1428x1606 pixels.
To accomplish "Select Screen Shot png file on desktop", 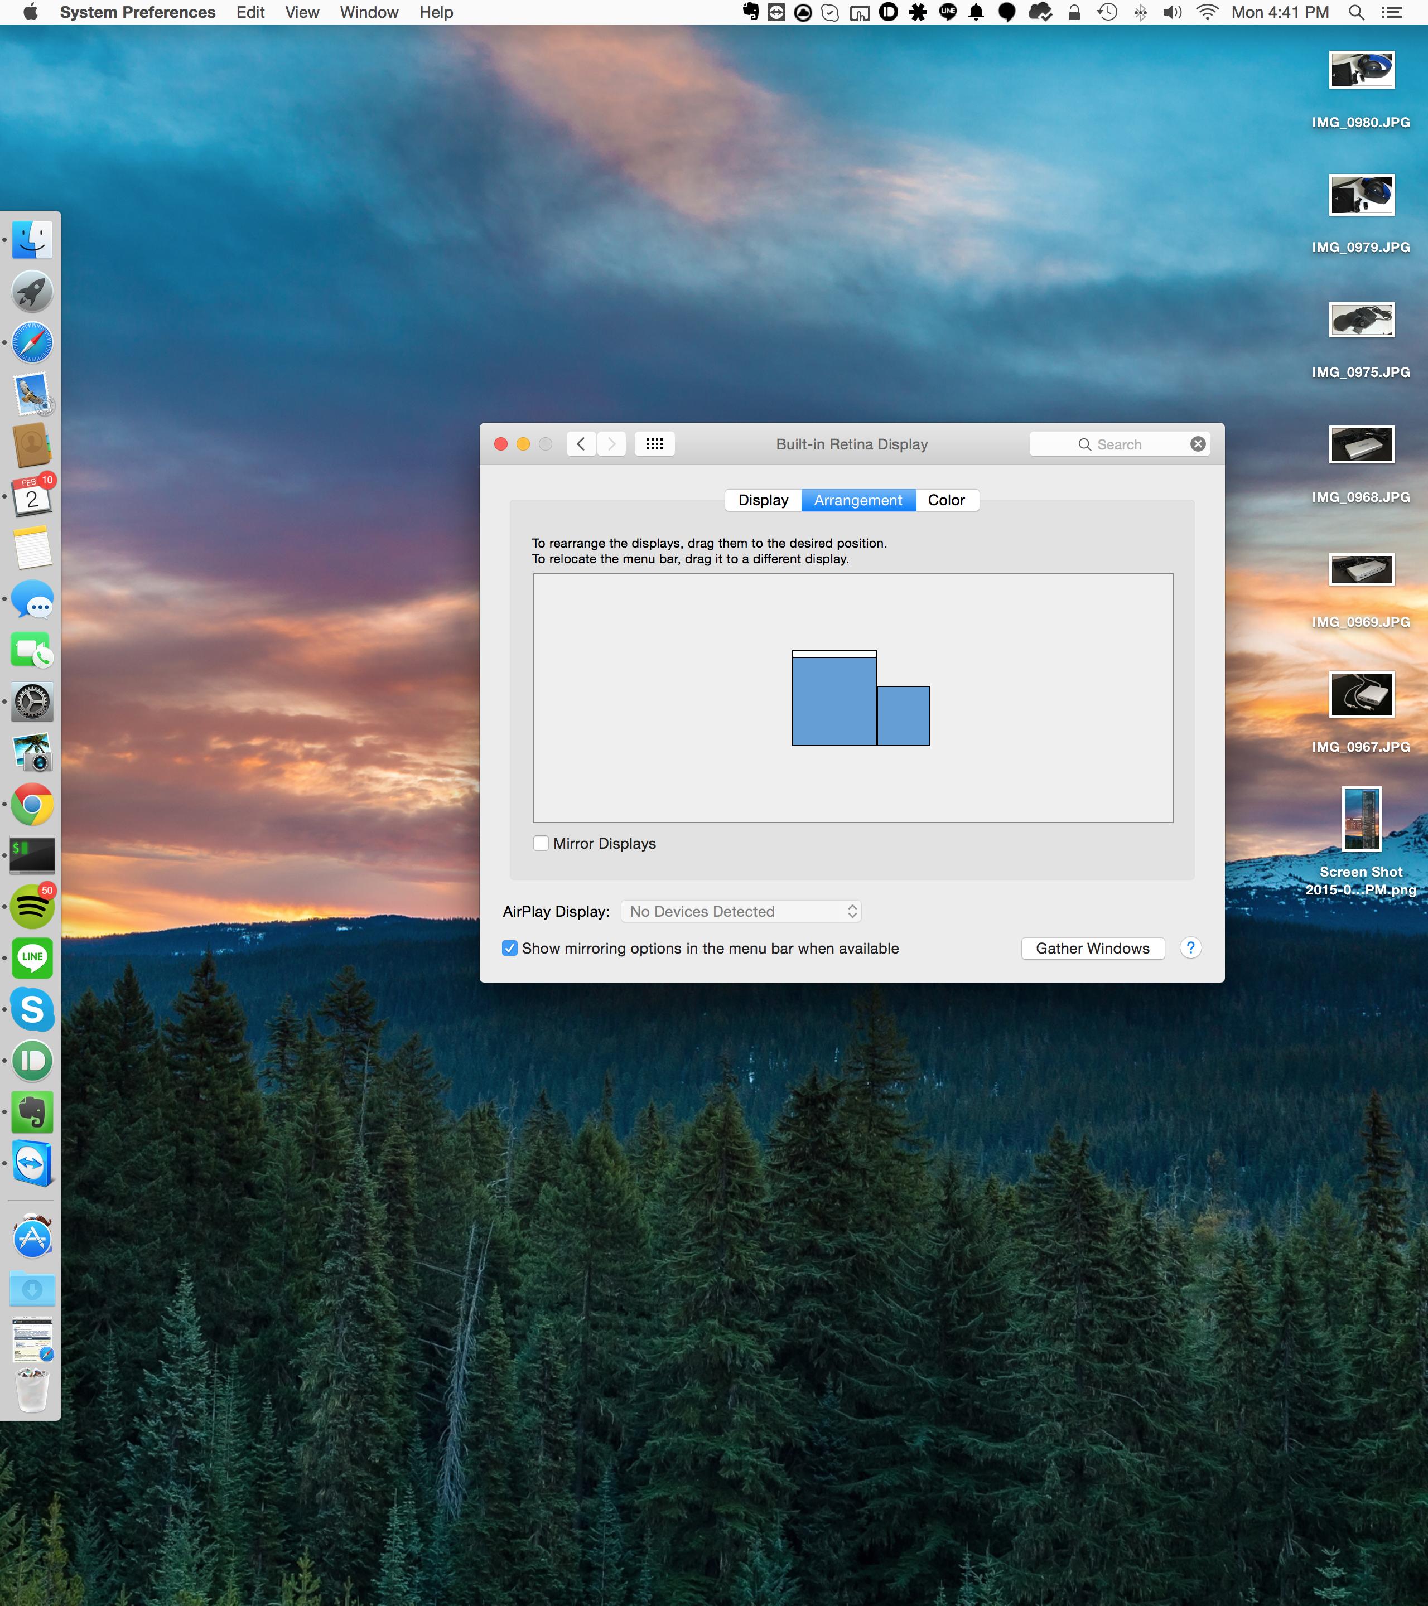I will click(1361, 842).
